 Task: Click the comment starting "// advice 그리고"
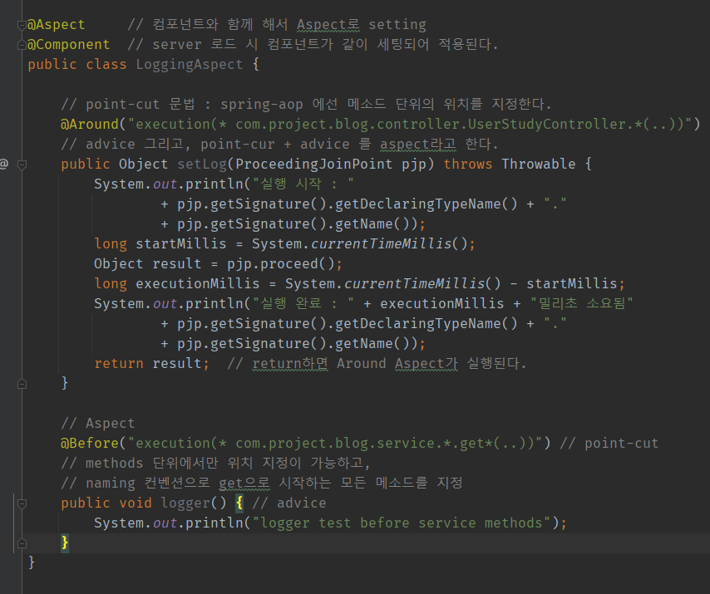pyautogui.click(x=279, y=144)
